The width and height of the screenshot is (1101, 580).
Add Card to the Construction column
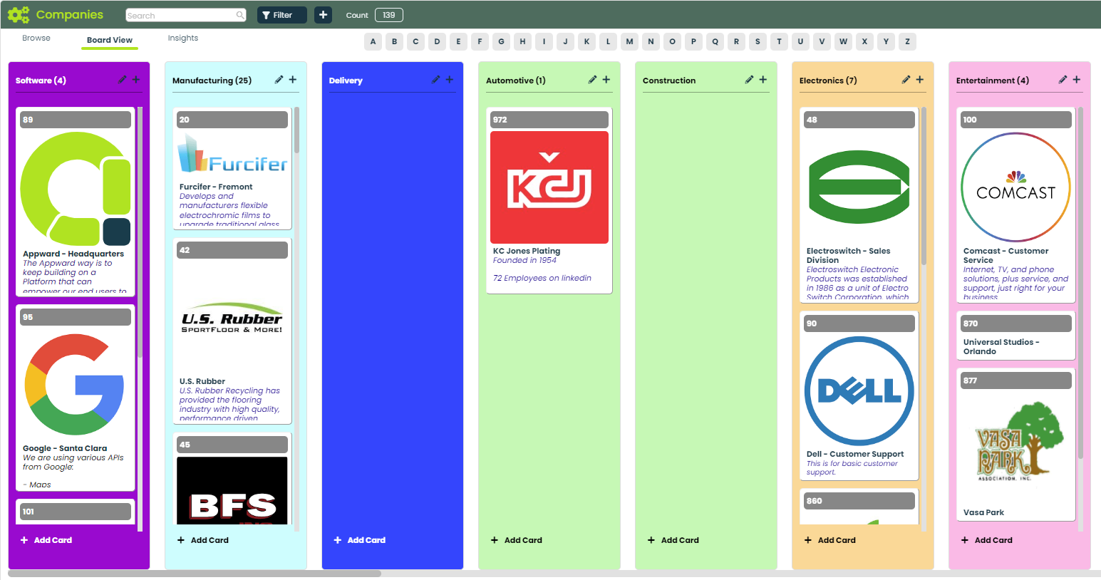(673, 540)
